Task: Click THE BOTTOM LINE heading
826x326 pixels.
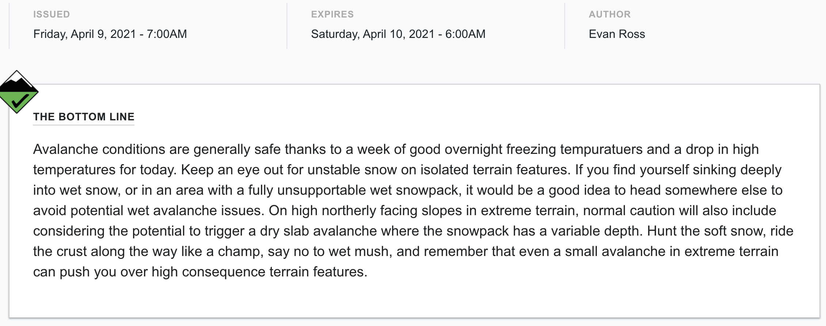Action: (x=84, y=117)
